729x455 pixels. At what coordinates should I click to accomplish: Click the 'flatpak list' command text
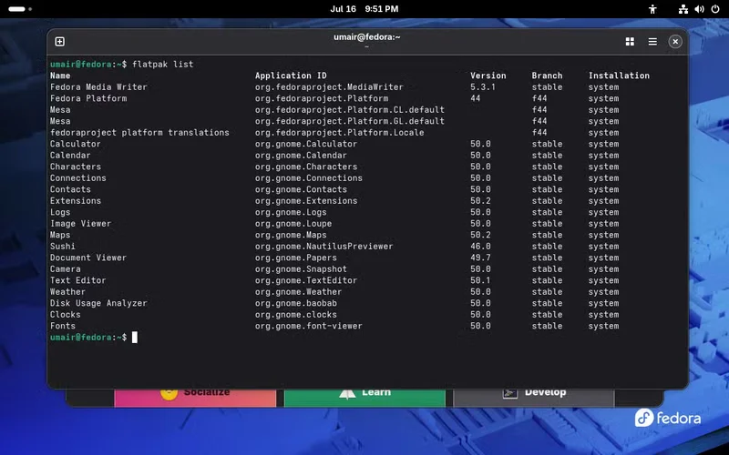point(163,64)
